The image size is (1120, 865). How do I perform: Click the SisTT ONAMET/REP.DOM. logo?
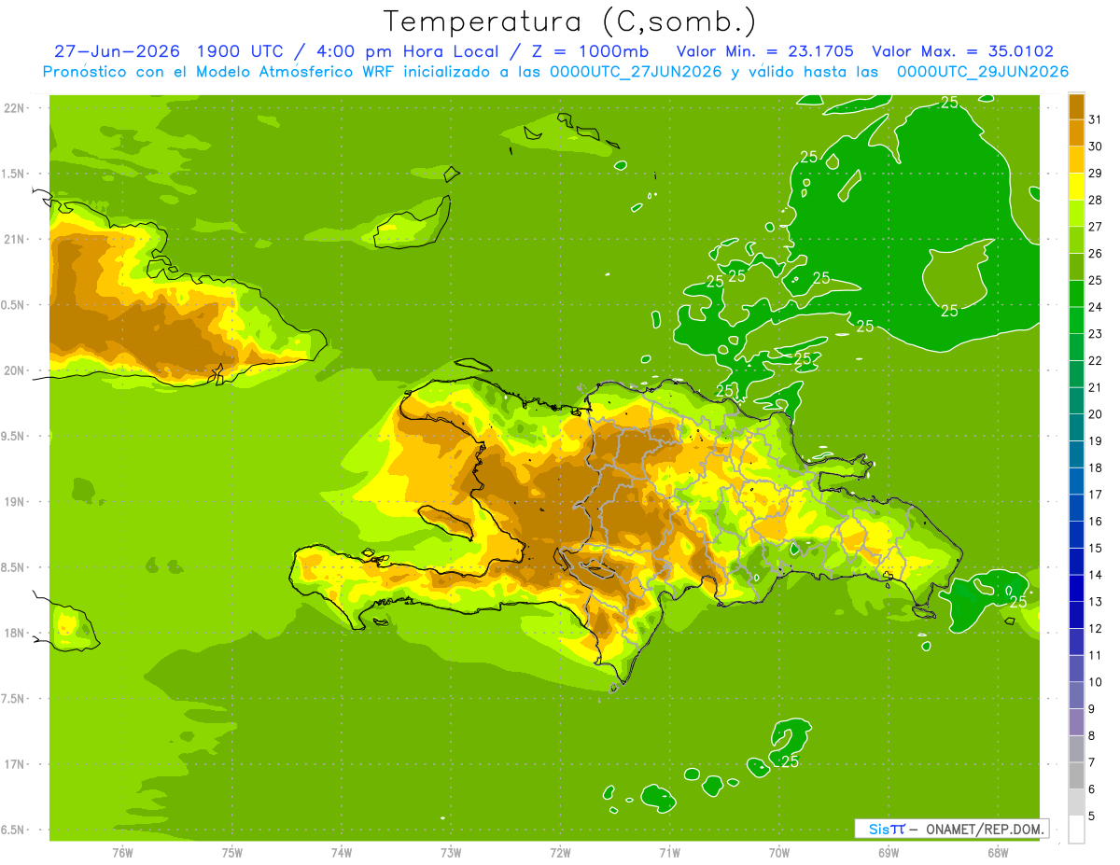coord(952,829)
